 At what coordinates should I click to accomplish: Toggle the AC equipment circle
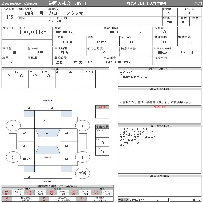point(8,76)
